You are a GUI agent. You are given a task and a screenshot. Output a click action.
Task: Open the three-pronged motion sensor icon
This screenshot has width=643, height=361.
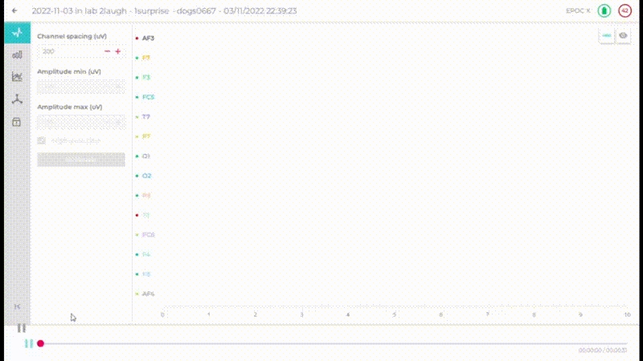(x=17, y=99)
